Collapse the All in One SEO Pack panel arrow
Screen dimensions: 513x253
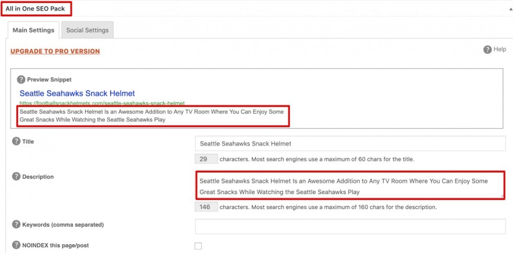click(x=511, y=10)
